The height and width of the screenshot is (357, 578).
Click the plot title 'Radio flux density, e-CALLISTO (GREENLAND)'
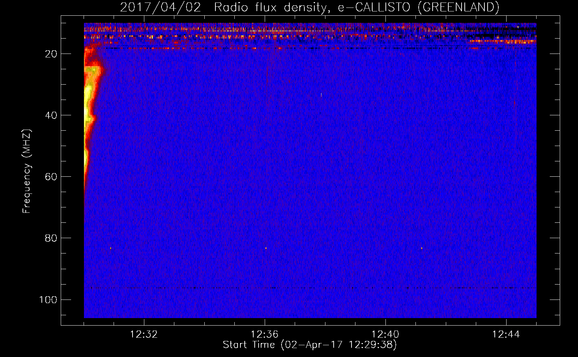[x=357, y=7]
